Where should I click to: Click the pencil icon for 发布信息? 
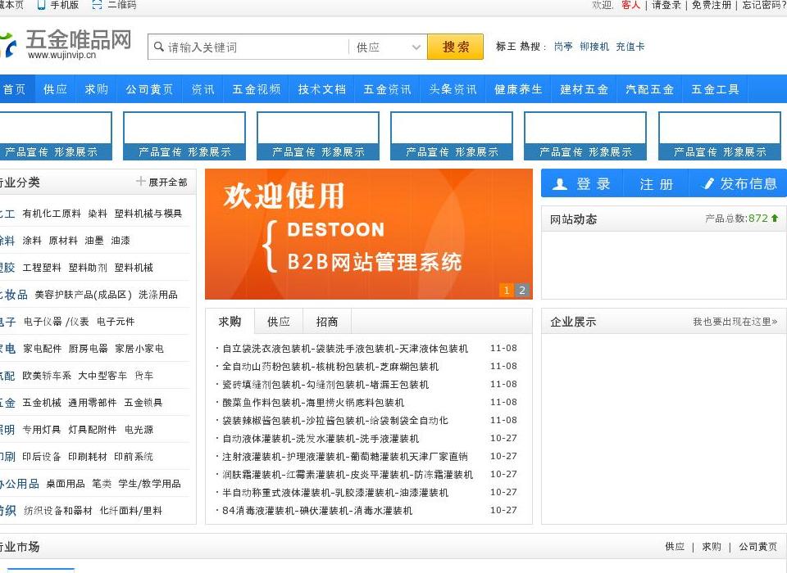707,183
